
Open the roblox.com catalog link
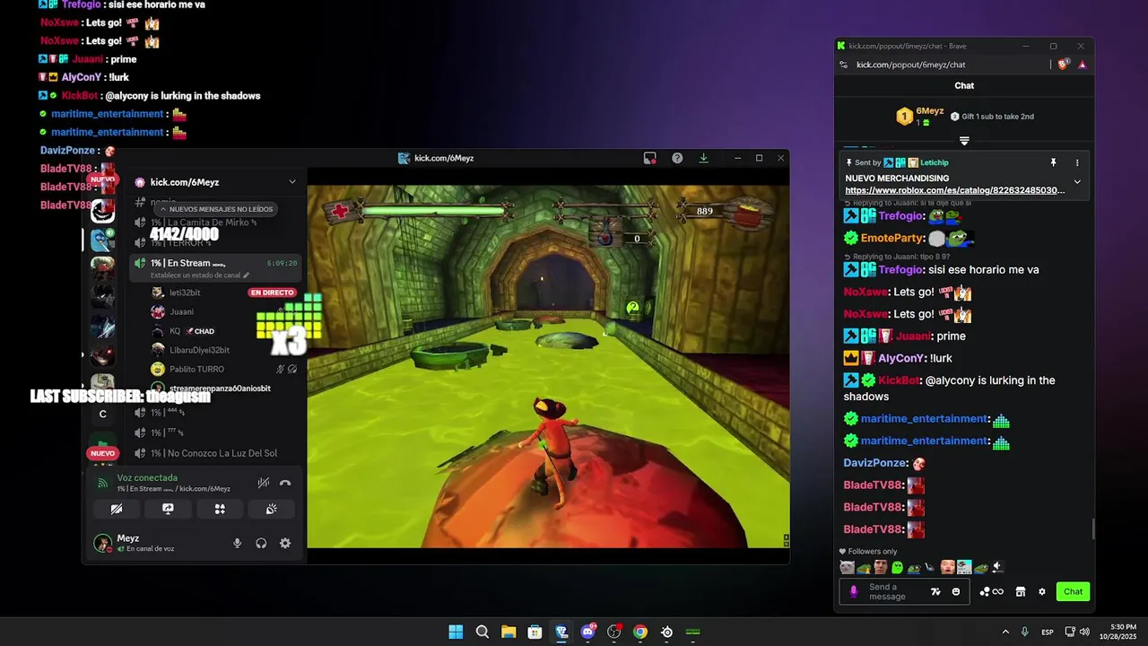[954, 190]
